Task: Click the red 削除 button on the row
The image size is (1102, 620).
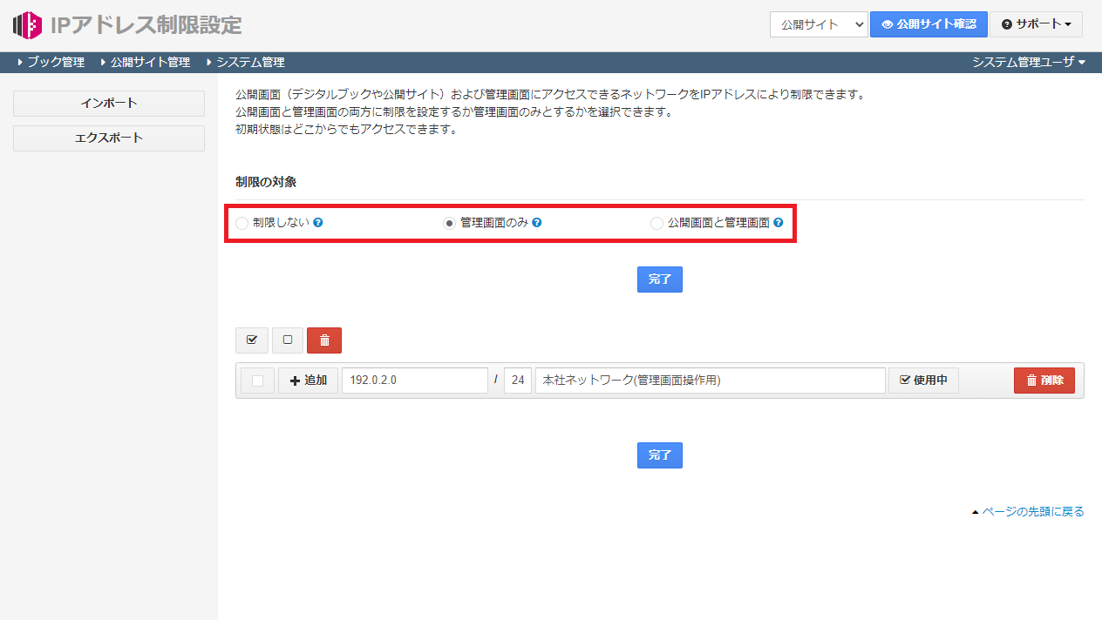Action: (x=1044, y=381)
